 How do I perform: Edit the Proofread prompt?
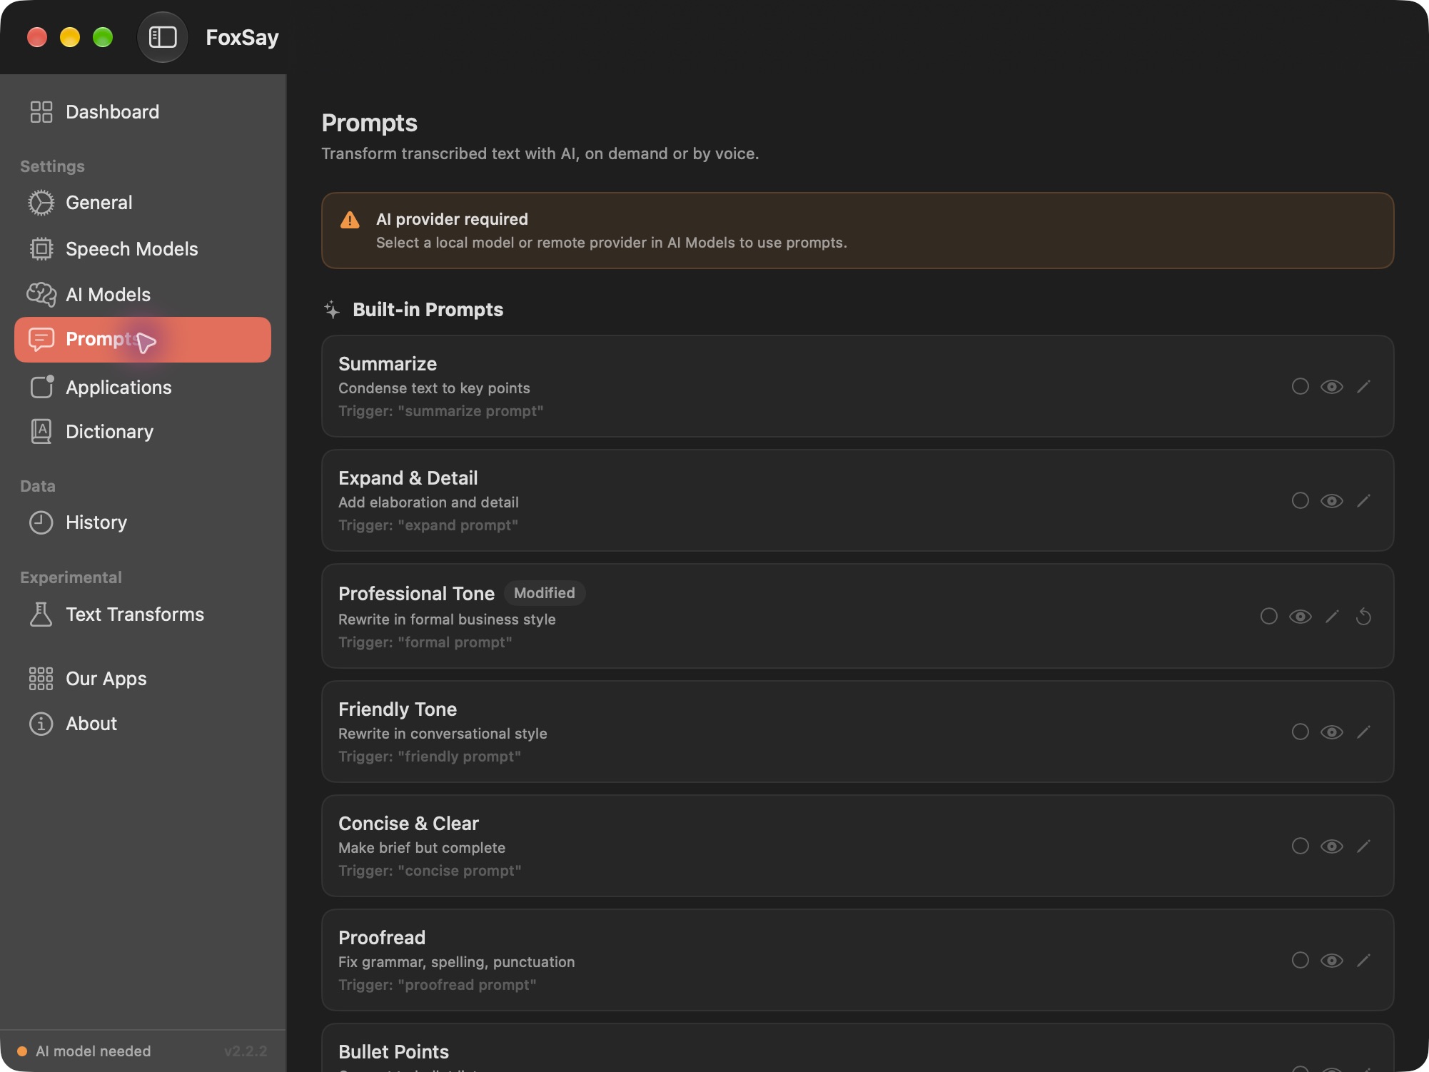(1363, 961)
